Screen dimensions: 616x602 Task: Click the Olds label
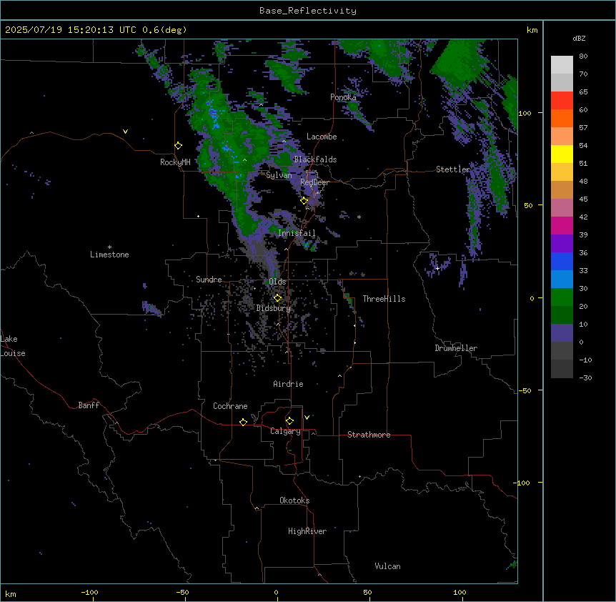[277, 282]
